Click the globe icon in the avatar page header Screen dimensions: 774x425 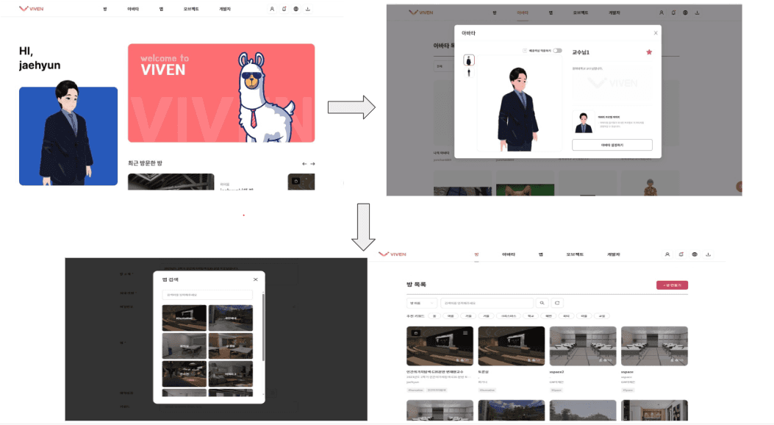[685, 12]
